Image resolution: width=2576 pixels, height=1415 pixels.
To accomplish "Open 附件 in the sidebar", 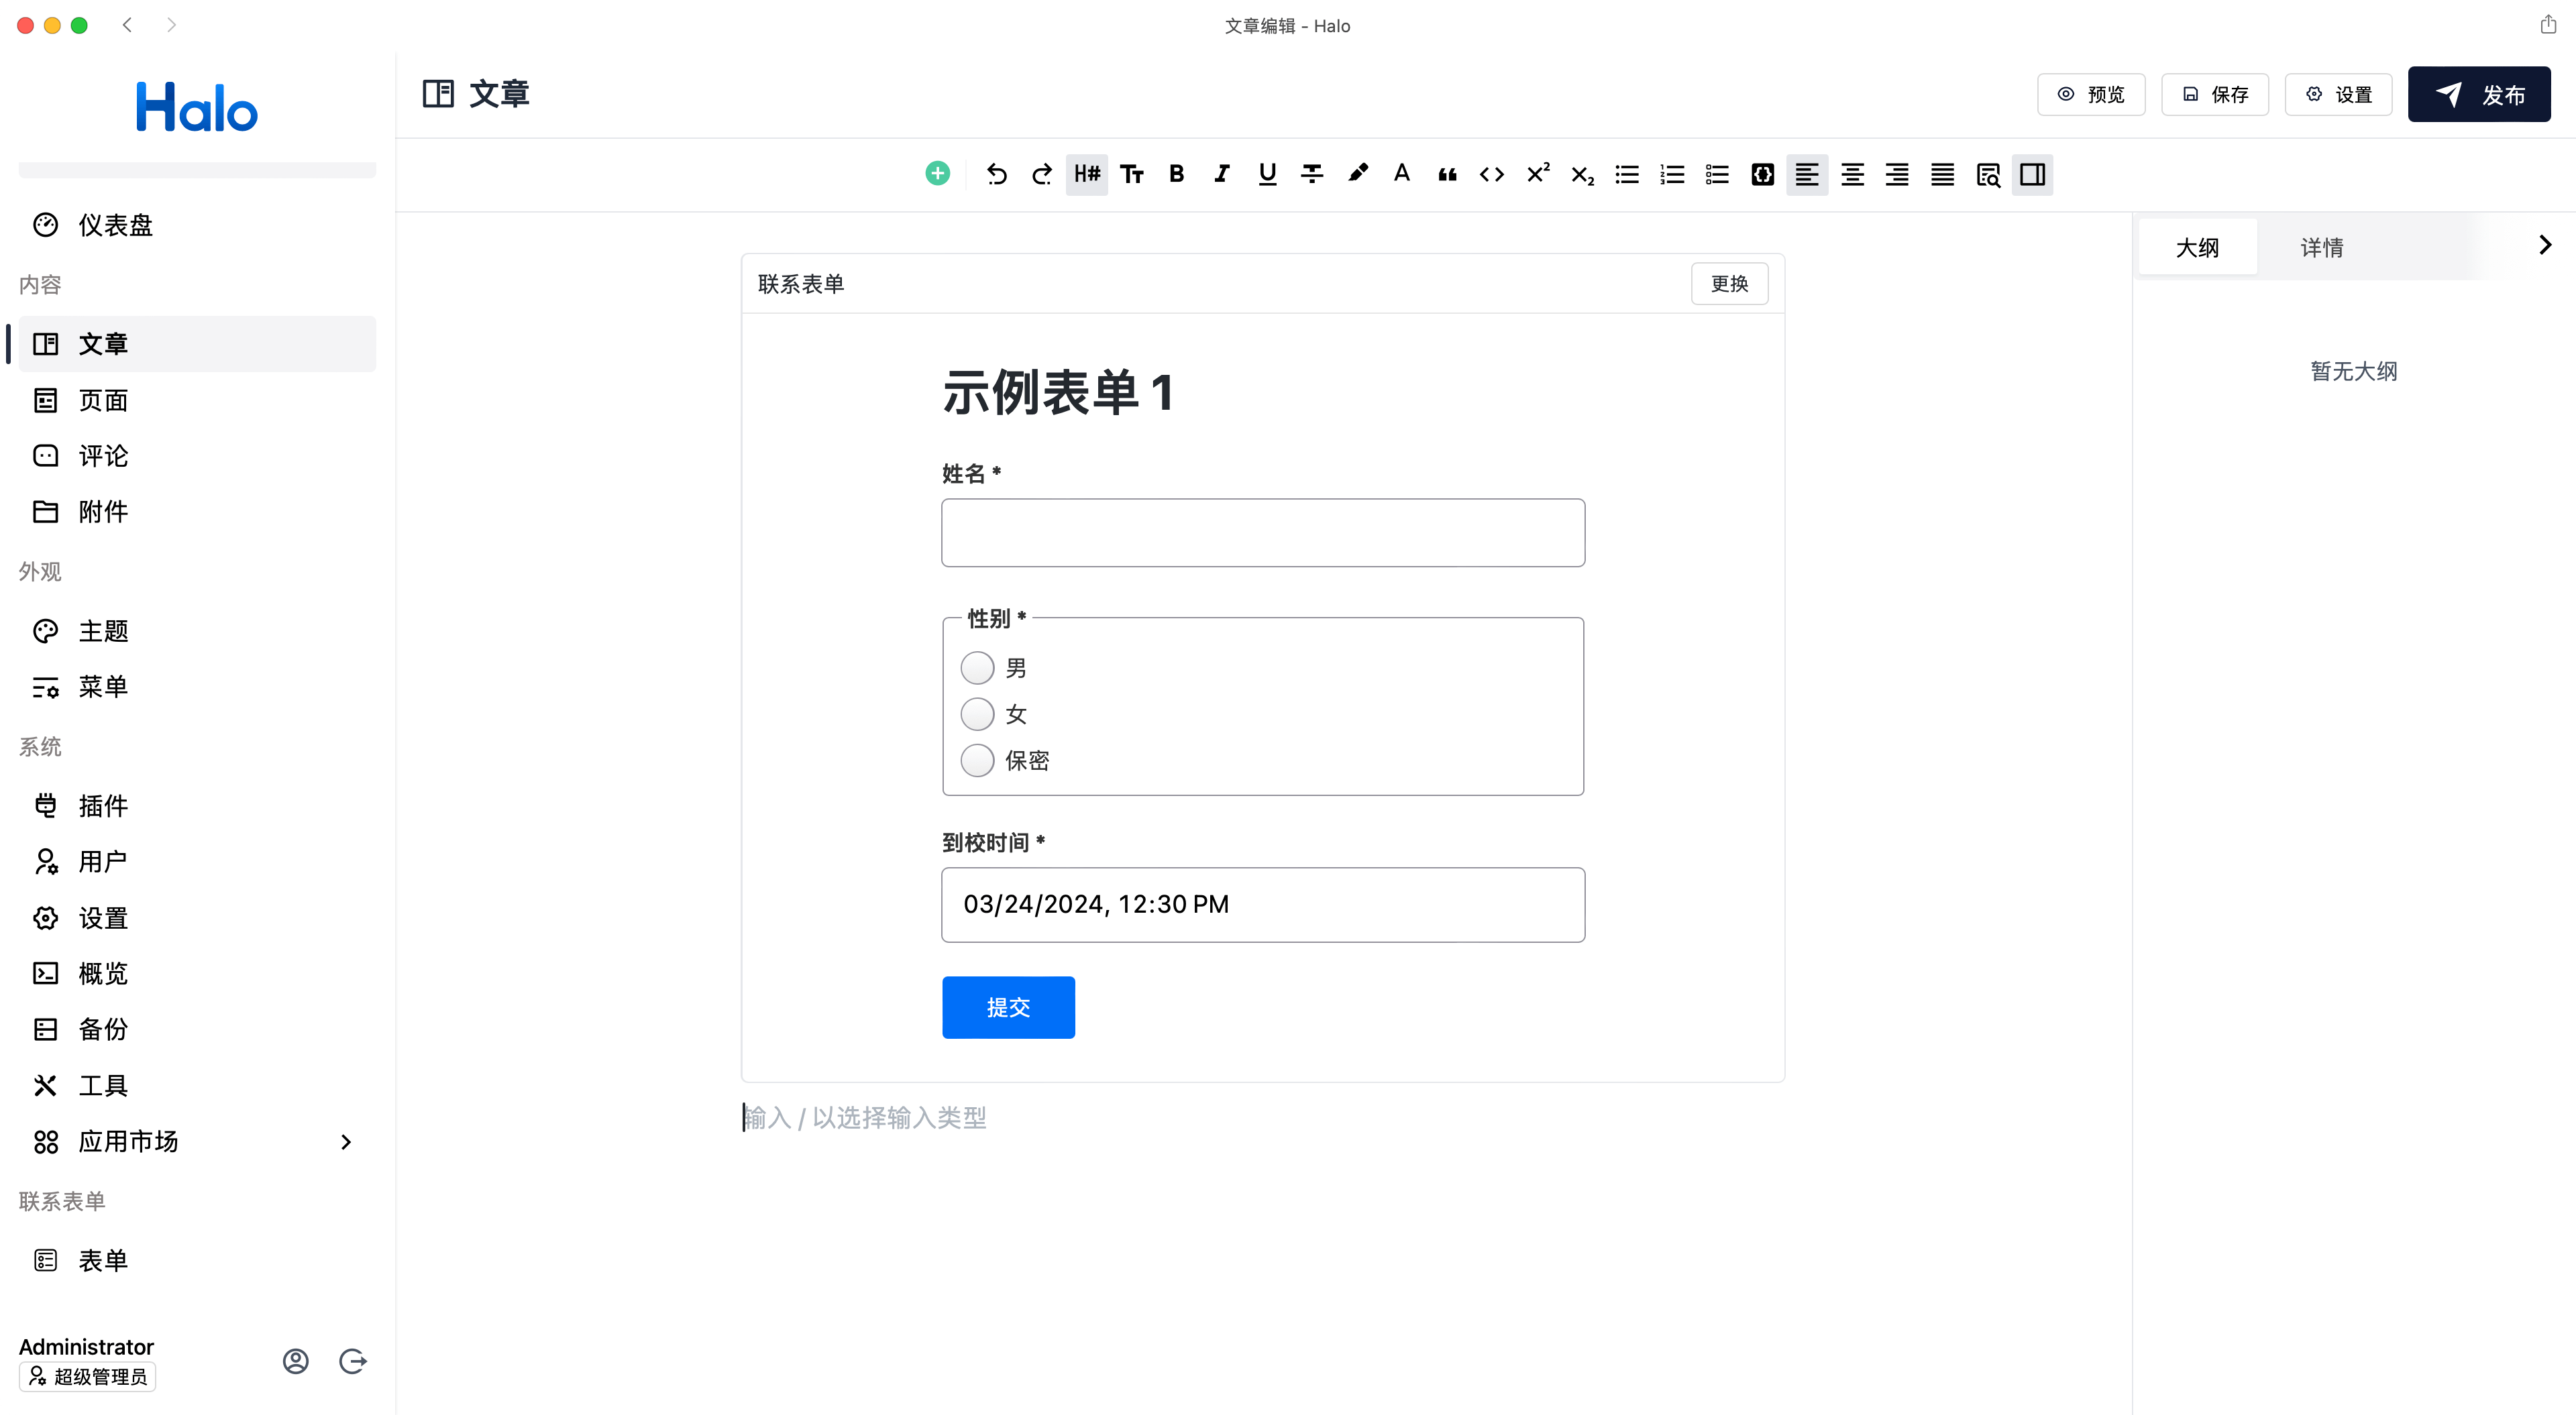I will coord(197,512).
